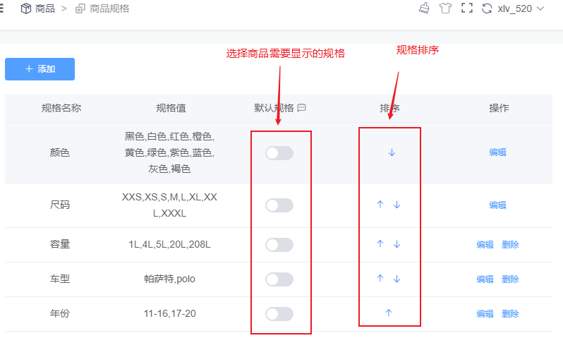Expand the xlv_520 user dropdown
This screenshot has height=350, width=563.
[x=521, y=8]
